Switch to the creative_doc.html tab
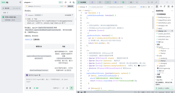175x93 pixels. tap(96, 7)
